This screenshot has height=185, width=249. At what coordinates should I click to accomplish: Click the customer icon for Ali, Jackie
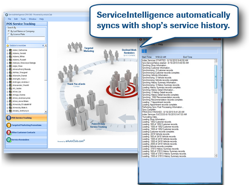[10, 89]
